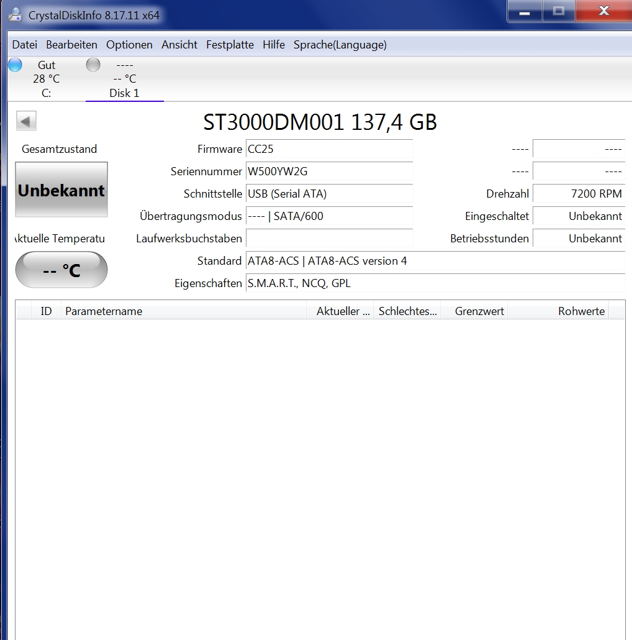Go to previous disk with left arrow button
Viewport: 632px width, 640px height.
26,121
